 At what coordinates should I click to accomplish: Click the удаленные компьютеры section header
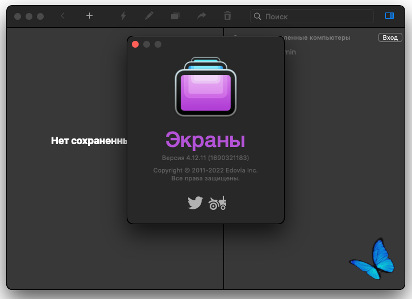coord(317,38)
